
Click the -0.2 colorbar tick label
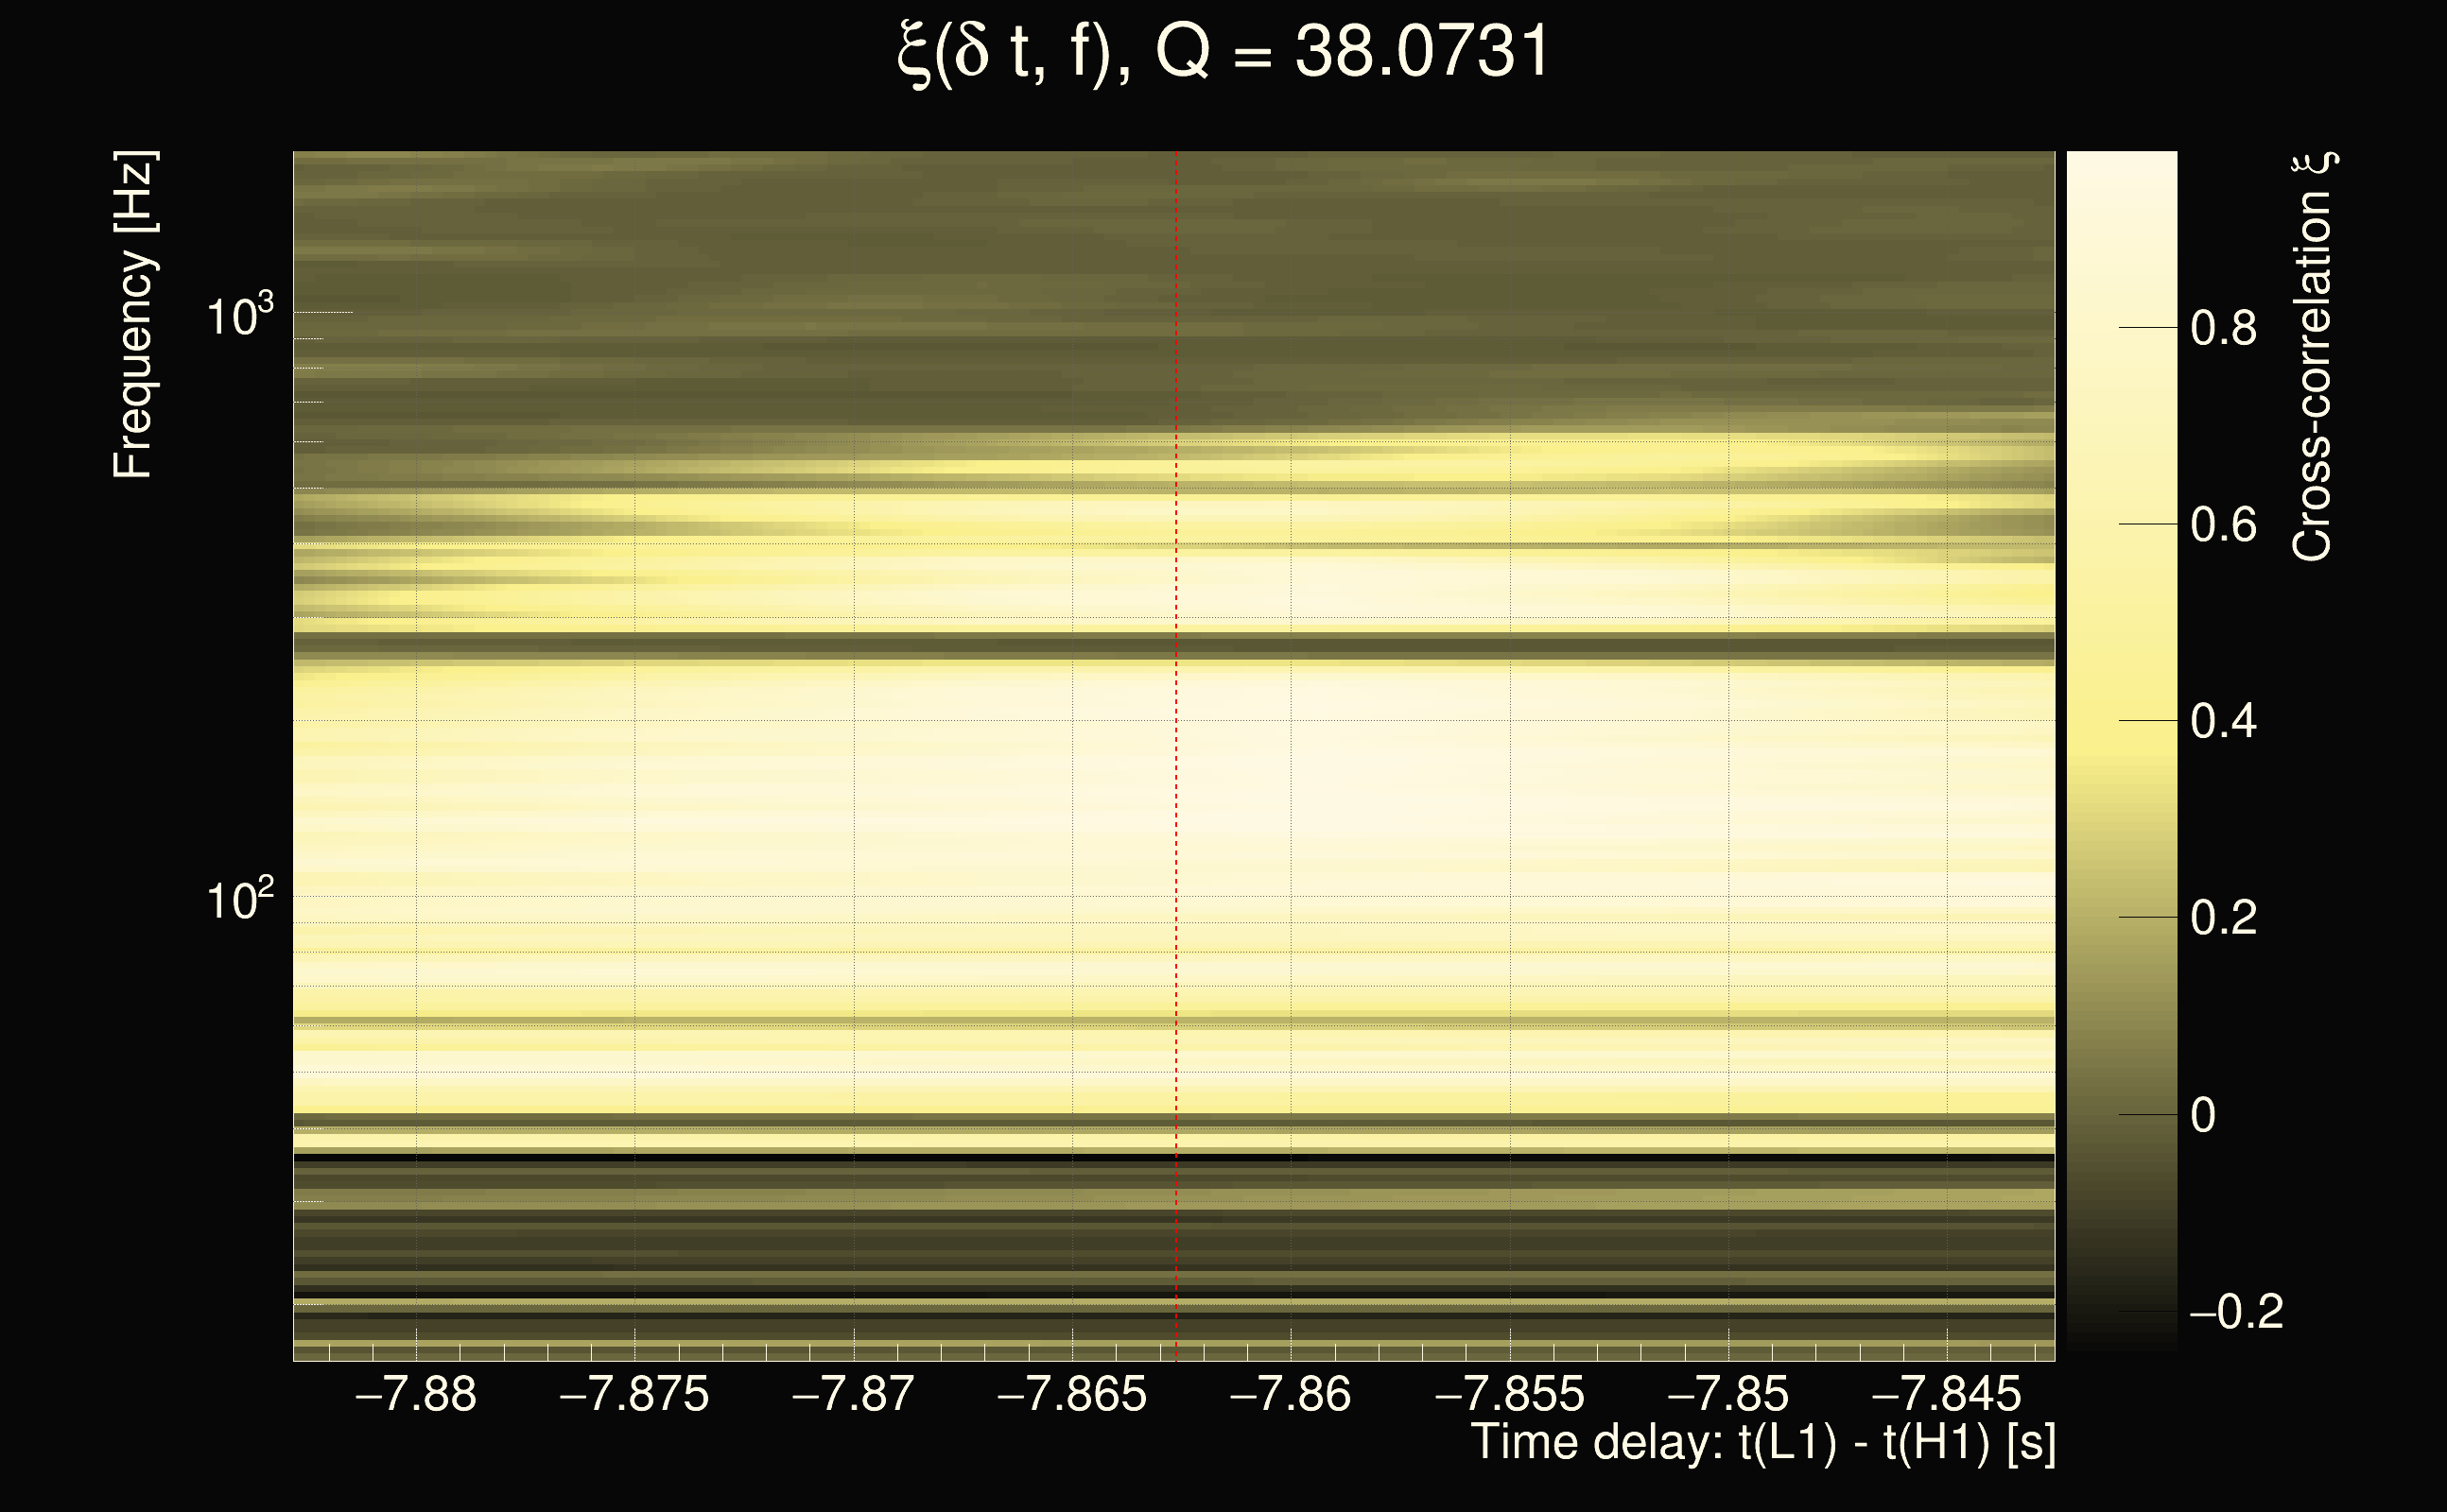pos(2236,1312)
